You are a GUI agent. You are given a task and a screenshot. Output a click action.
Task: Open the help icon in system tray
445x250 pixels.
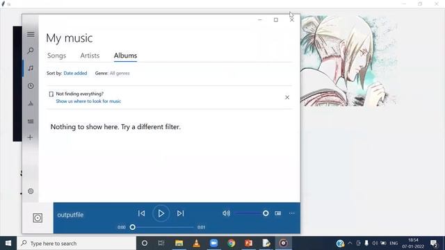pos(340,243)
